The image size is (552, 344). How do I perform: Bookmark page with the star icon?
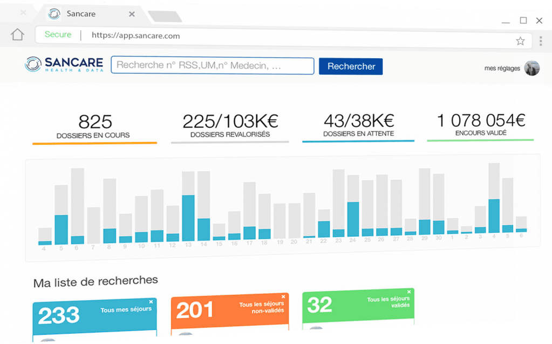click(x=520, y=41)
